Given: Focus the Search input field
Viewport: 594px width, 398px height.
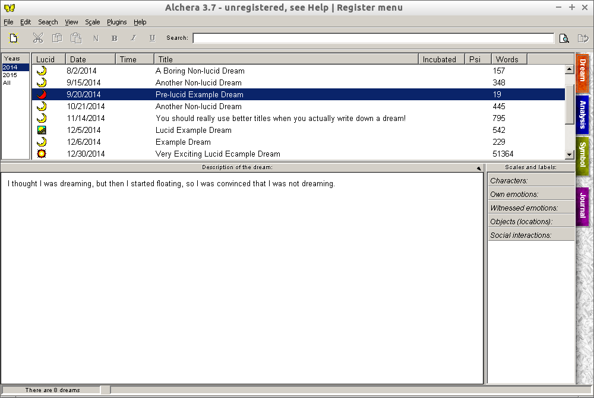Looking at the screenshot, I should (374, 38).
